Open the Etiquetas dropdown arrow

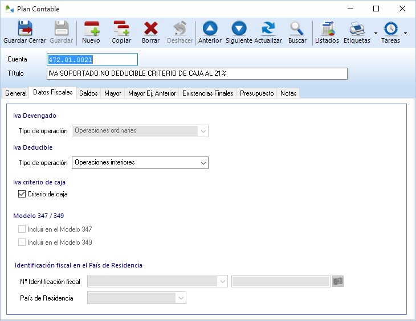coord(376,33)
